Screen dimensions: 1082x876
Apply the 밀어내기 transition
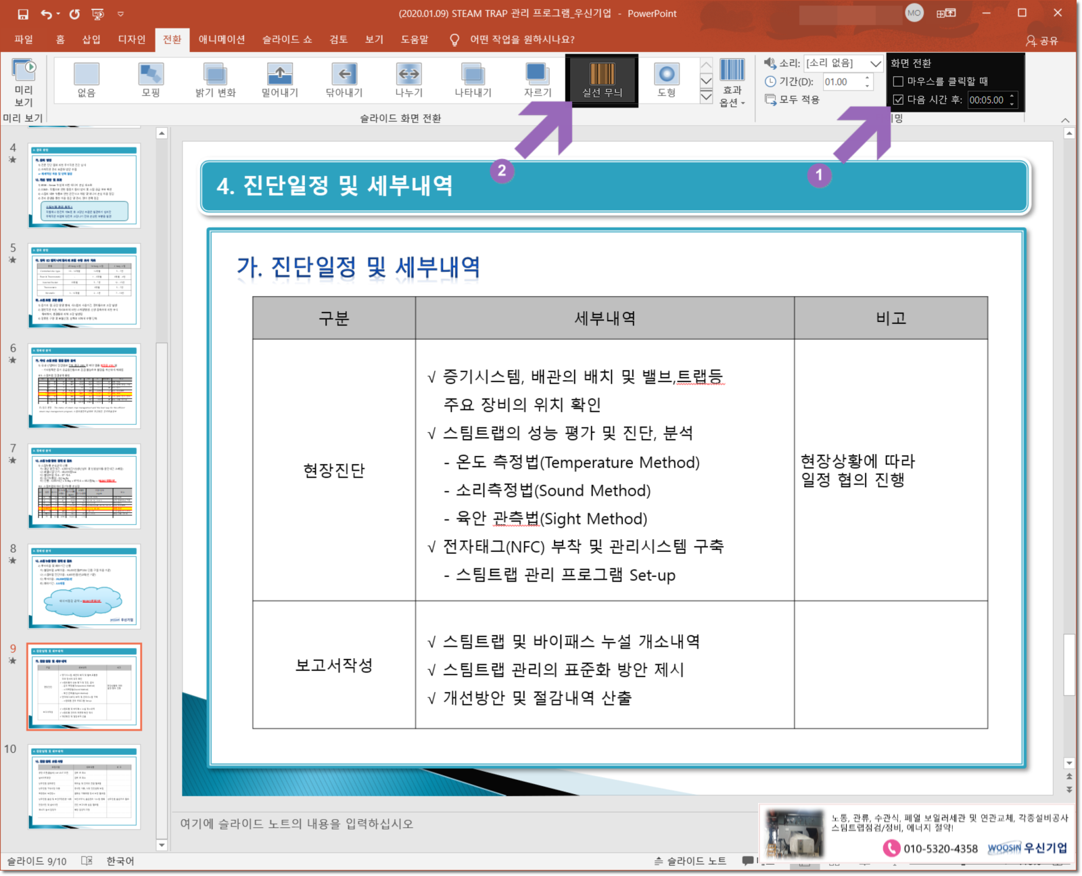pyautogui.click(x=279, y=80)
